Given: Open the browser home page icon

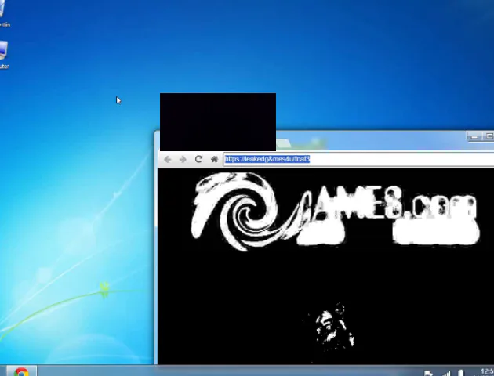Looking at the screenshot, I should [x=214, y=159].
